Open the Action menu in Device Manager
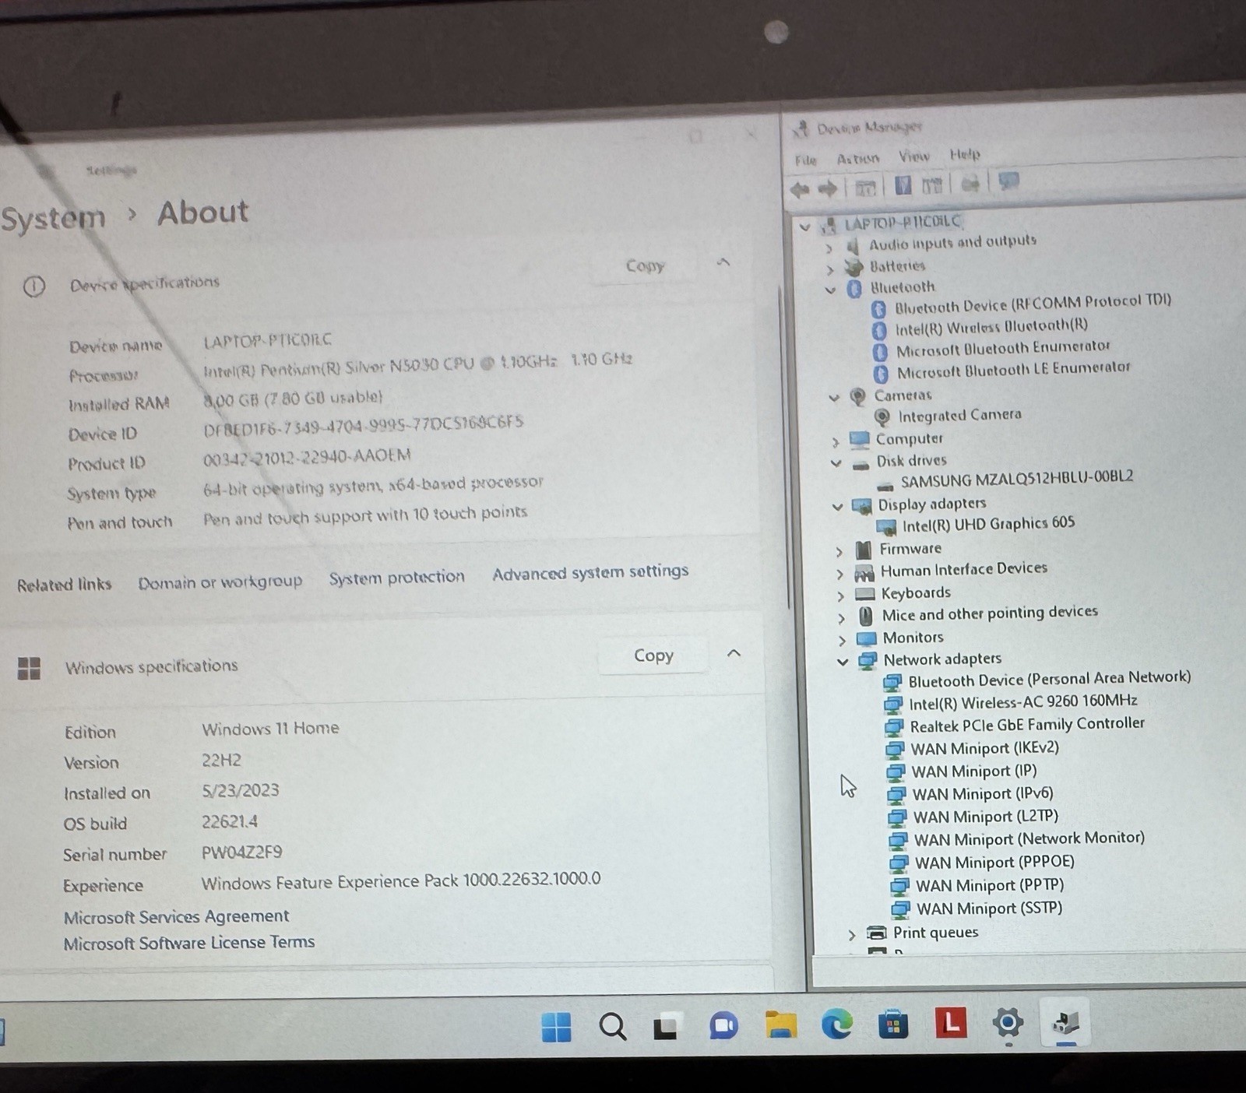The height and width of the screenshot is (1093, 1246). 857,159
